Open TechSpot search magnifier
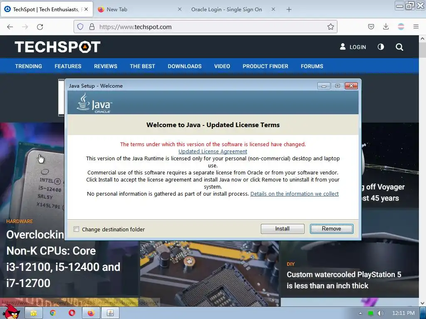Viewport: 426px width, 319px height. (x=399, y=47)
